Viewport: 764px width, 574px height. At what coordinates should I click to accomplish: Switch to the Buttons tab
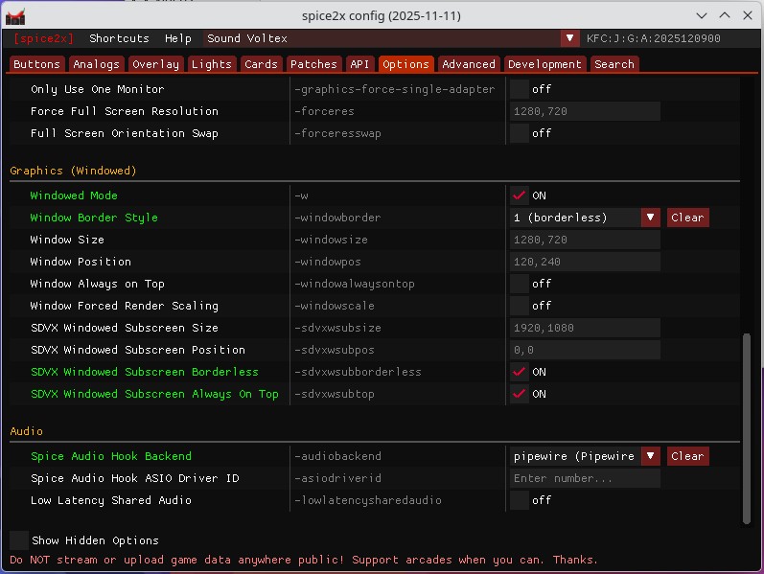[37, 64]
